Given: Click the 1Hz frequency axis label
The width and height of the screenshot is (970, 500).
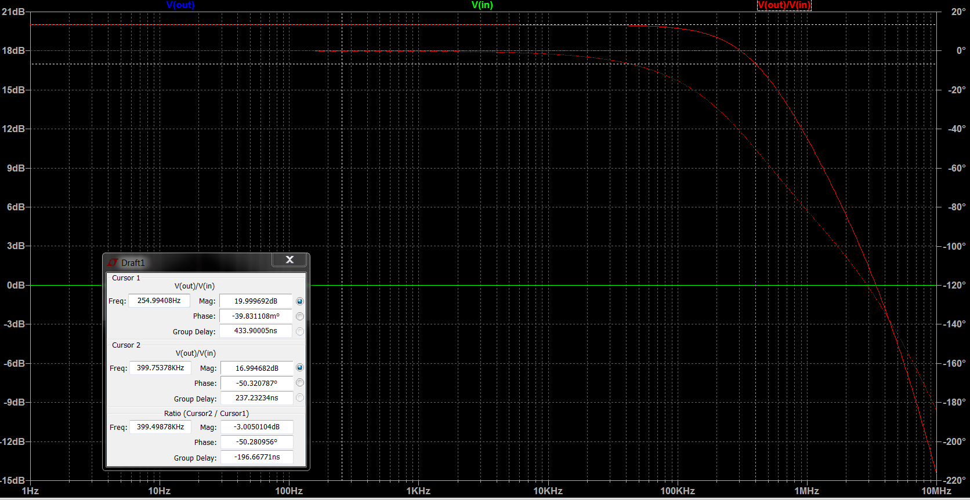Looking at the screenshot, I should [30, 491].
